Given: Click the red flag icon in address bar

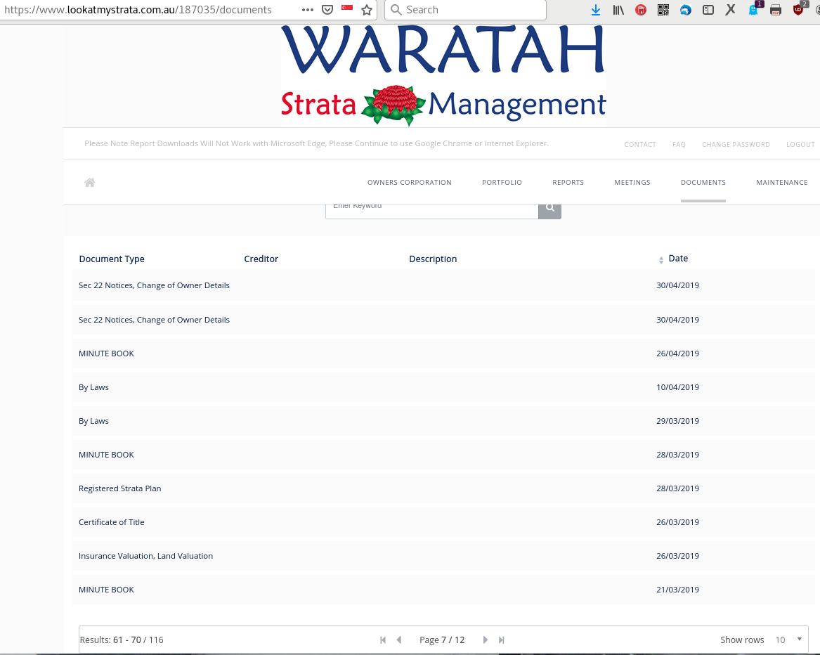Looking at the screenshot, I should click(x=347, y=7).
